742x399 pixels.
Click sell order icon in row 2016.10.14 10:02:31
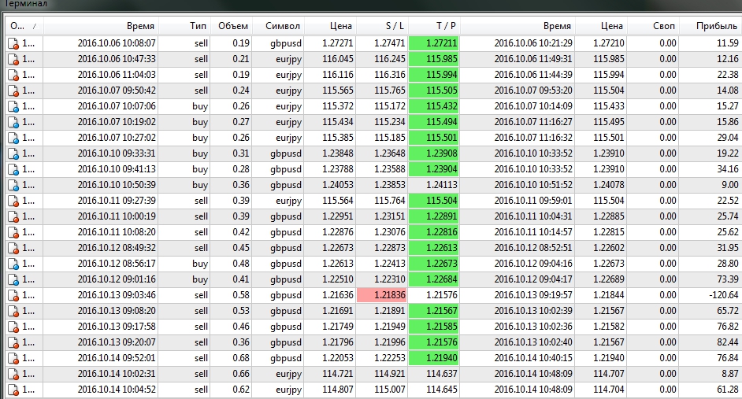[13, 375]
